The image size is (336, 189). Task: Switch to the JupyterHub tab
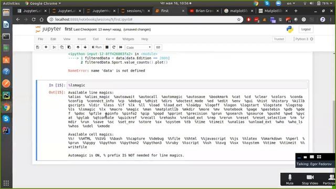click(101, 10)
